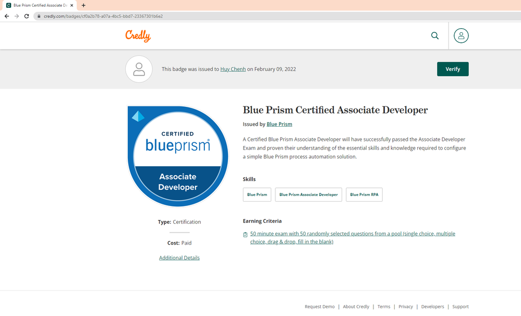Reload the page with refresh icon
This screenshot has width=521, height=316.
click(27, 16)
